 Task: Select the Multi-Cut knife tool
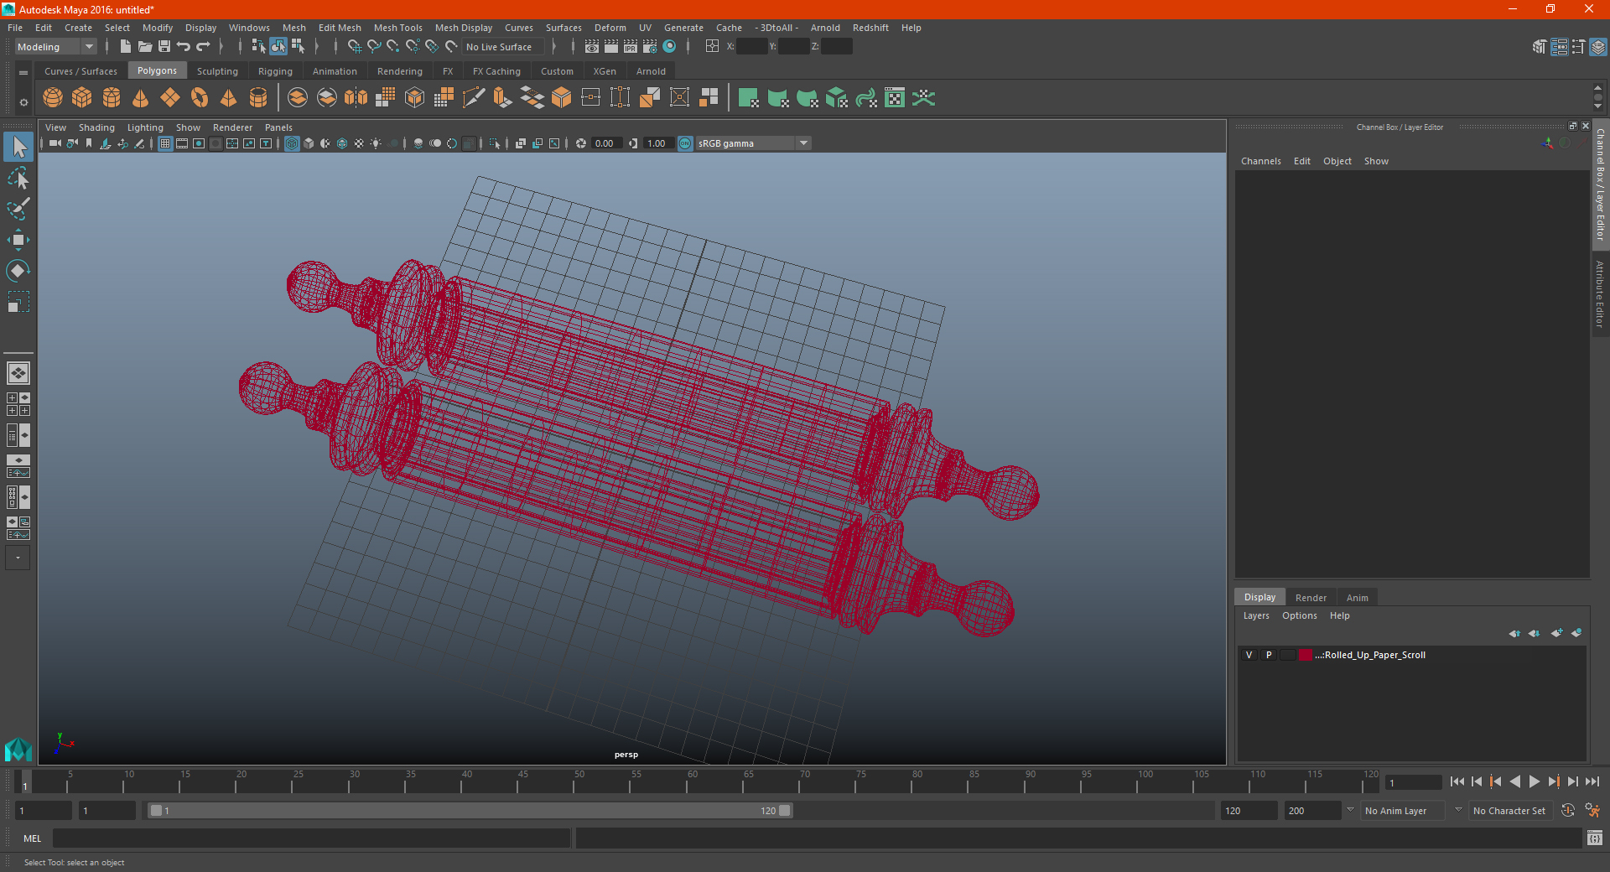[474, 98]
